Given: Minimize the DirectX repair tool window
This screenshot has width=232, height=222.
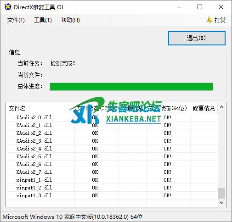Looking at the screenshot, I should click(x=179, y=7).
